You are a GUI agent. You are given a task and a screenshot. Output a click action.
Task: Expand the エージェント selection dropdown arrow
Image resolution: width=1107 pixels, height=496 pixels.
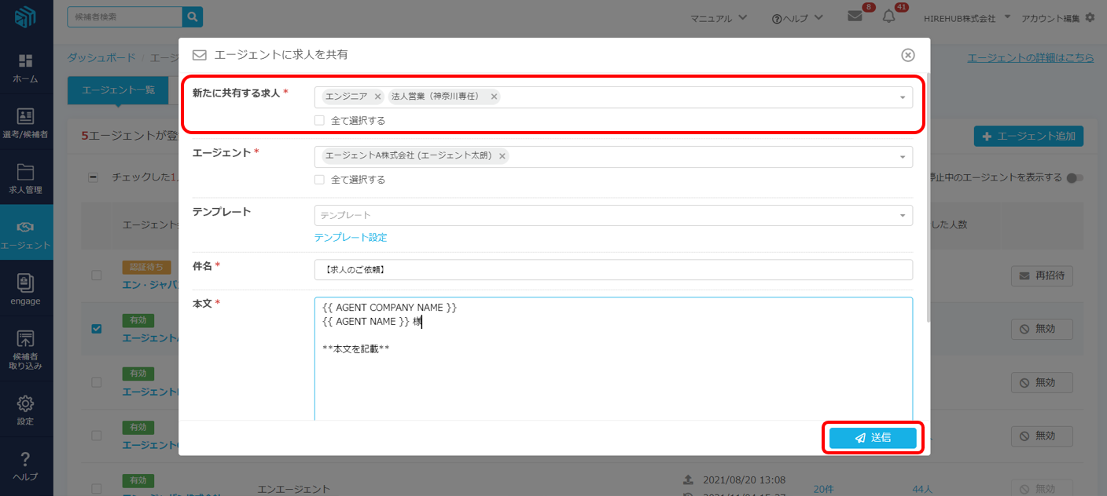902,156
